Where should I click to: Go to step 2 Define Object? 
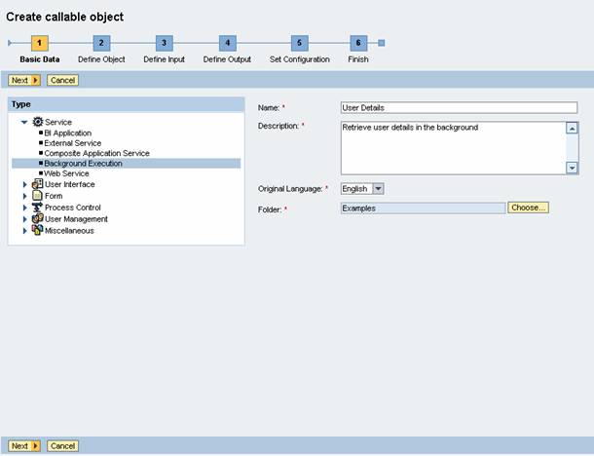101,43
